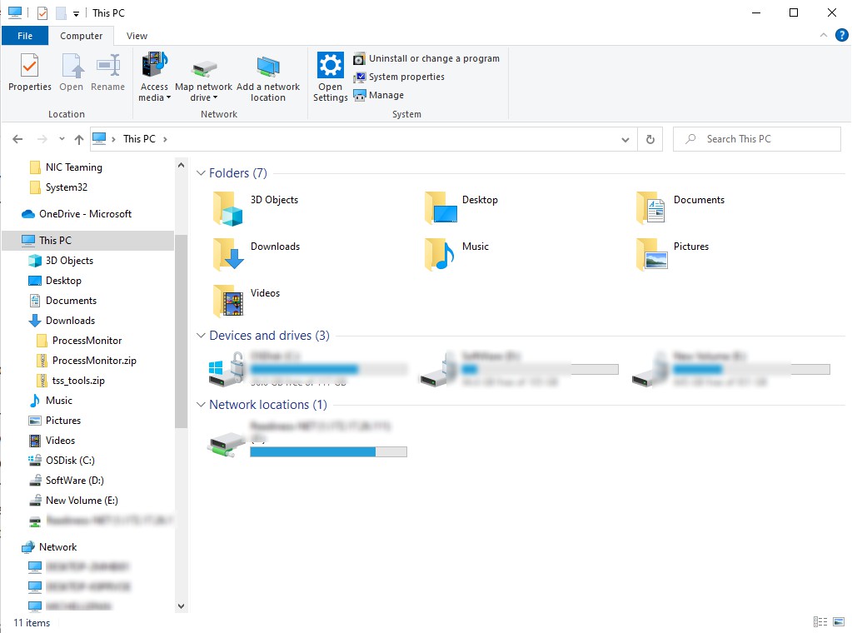Switch to the View tab

(137, 36)
